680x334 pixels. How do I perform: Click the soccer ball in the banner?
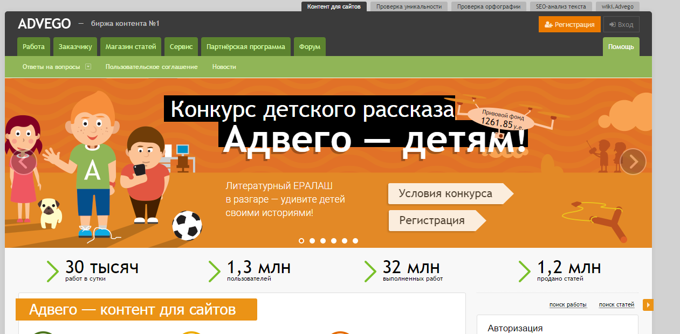187,225
